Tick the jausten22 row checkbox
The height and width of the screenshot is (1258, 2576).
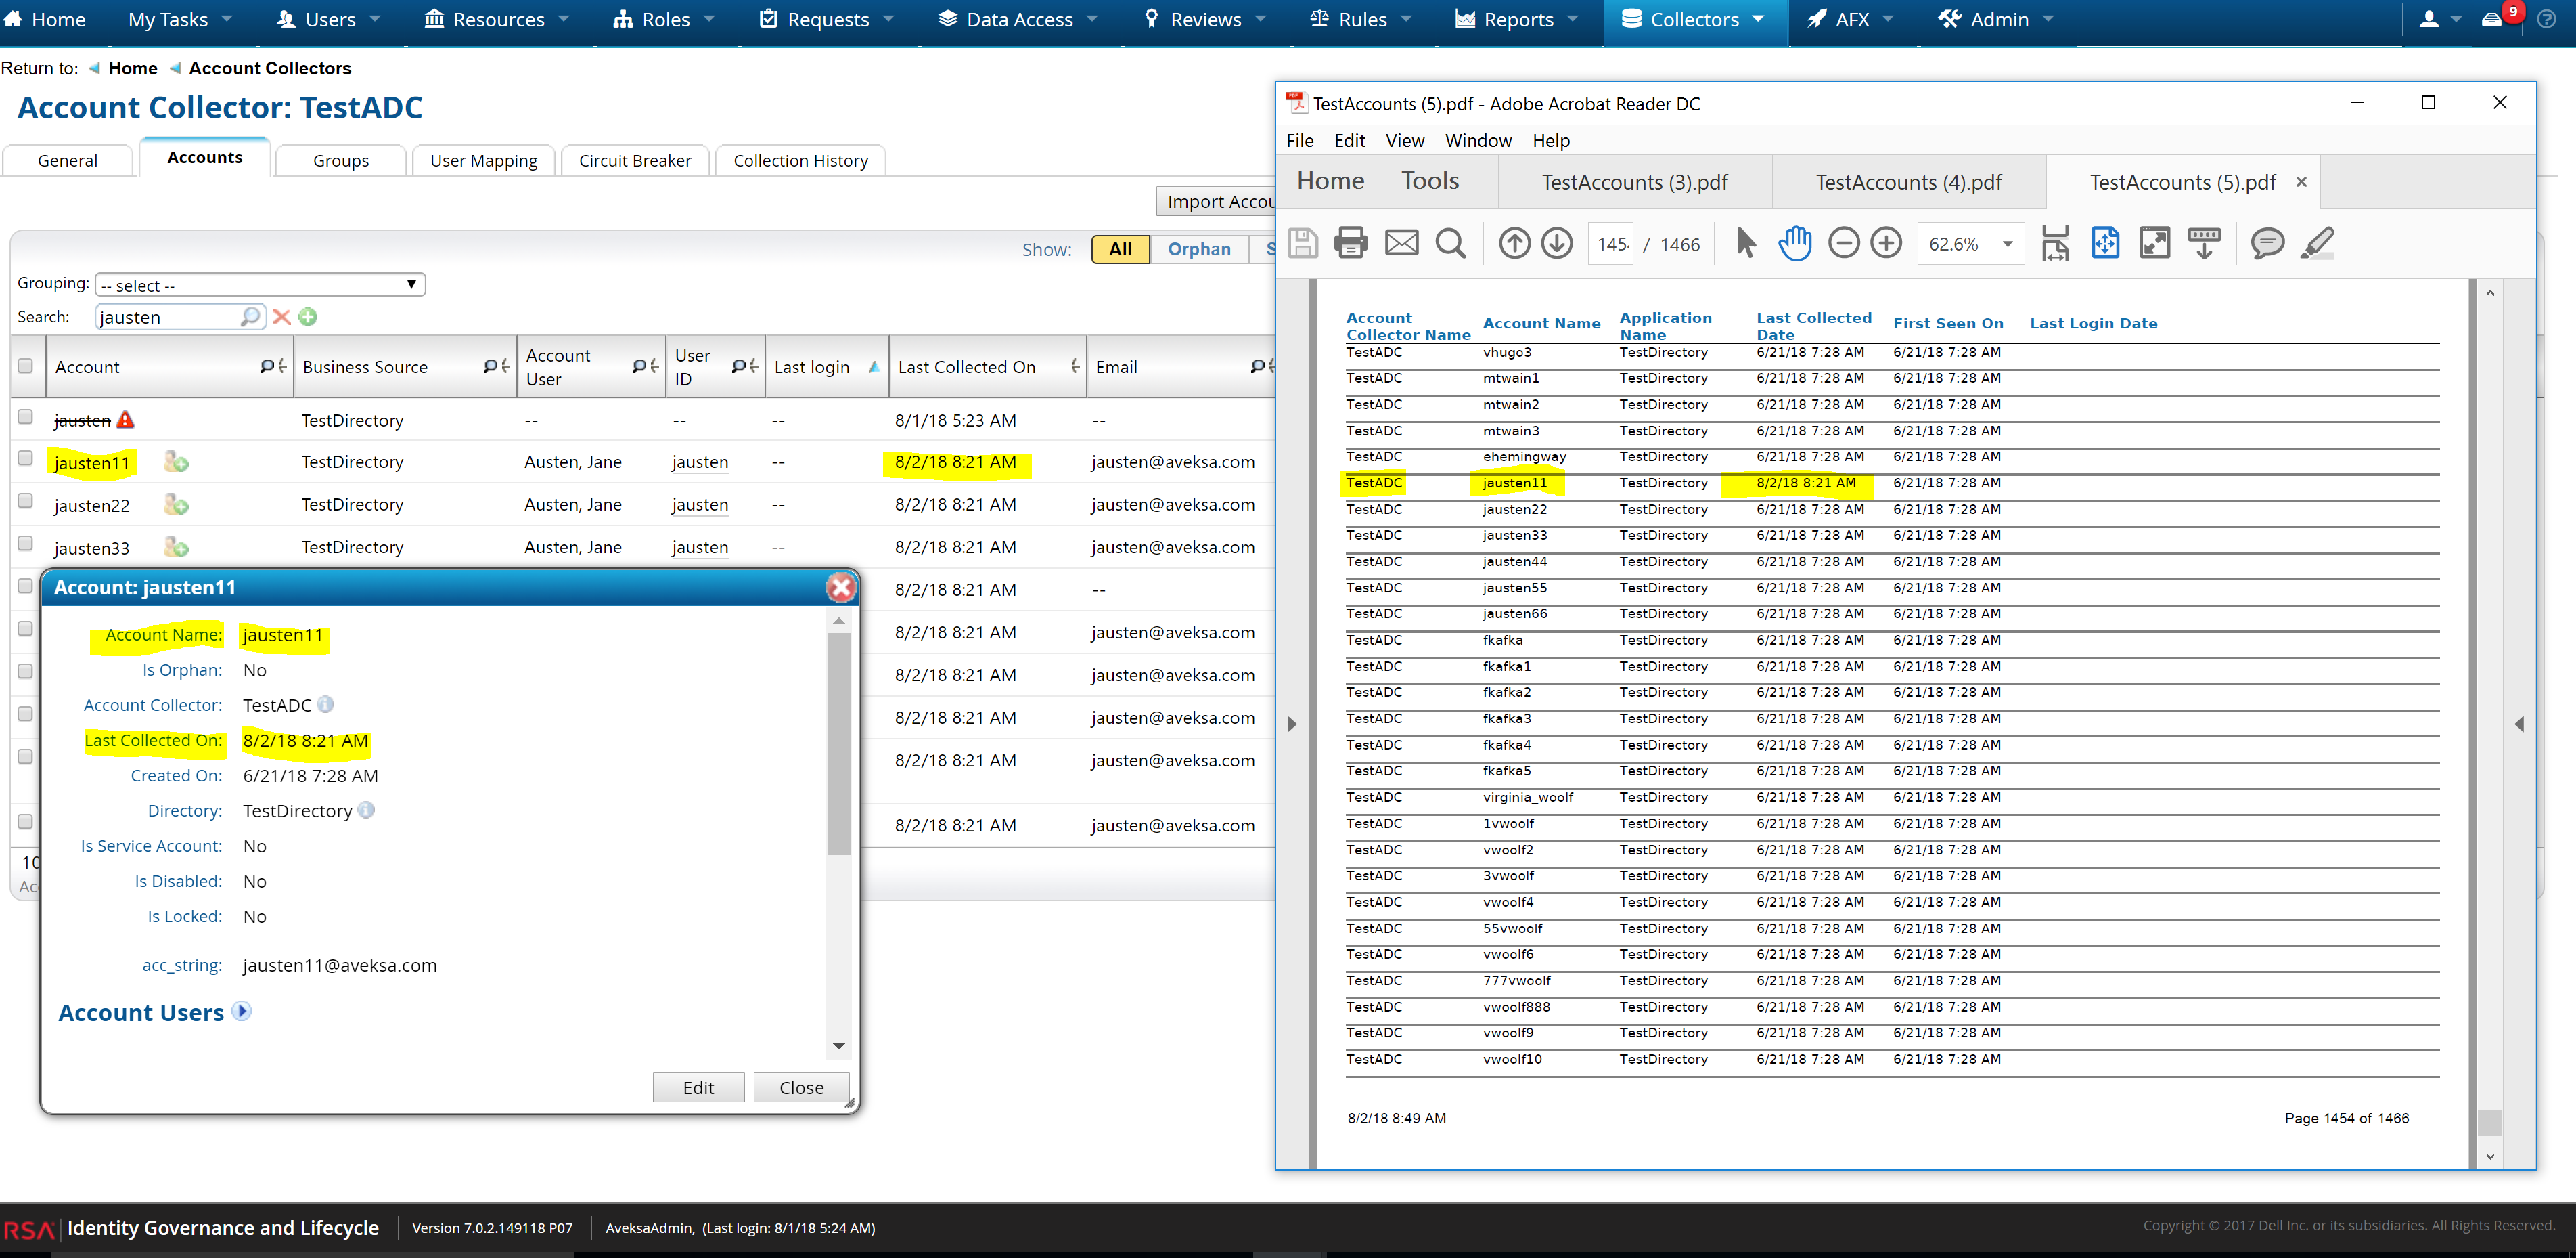click(x=26, y=500)
